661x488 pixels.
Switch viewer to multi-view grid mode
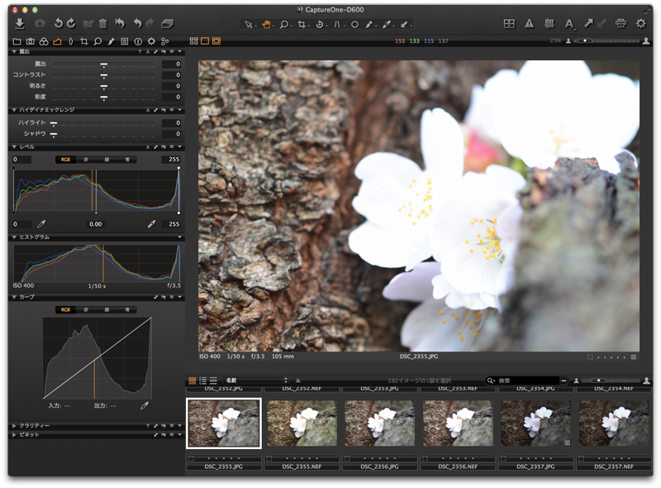(193, 41)
